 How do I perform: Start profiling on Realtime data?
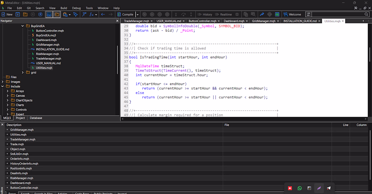[223, 15]
